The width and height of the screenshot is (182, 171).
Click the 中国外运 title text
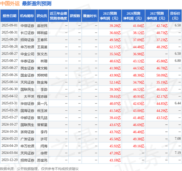click(10, 4)
